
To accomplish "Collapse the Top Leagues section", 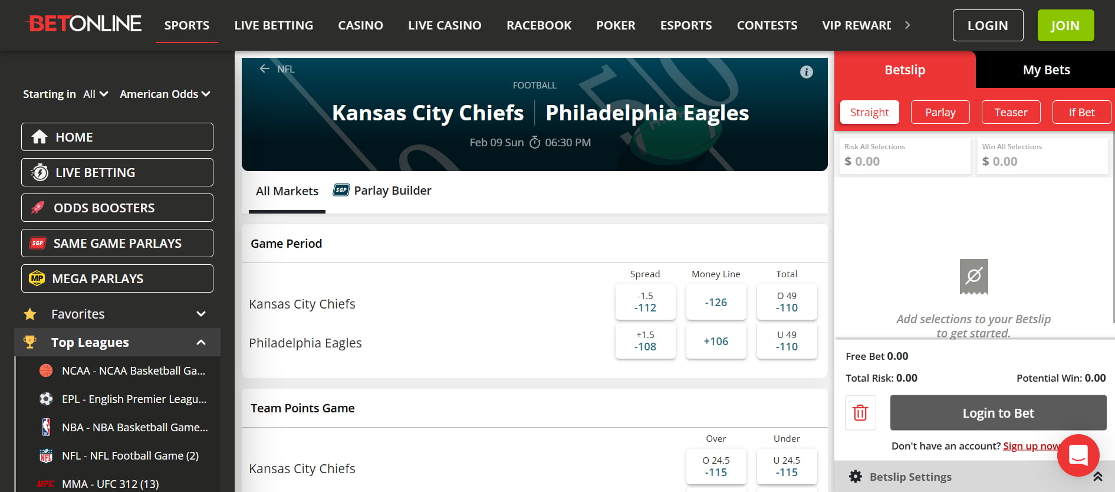I will click(x=201, y=342).
